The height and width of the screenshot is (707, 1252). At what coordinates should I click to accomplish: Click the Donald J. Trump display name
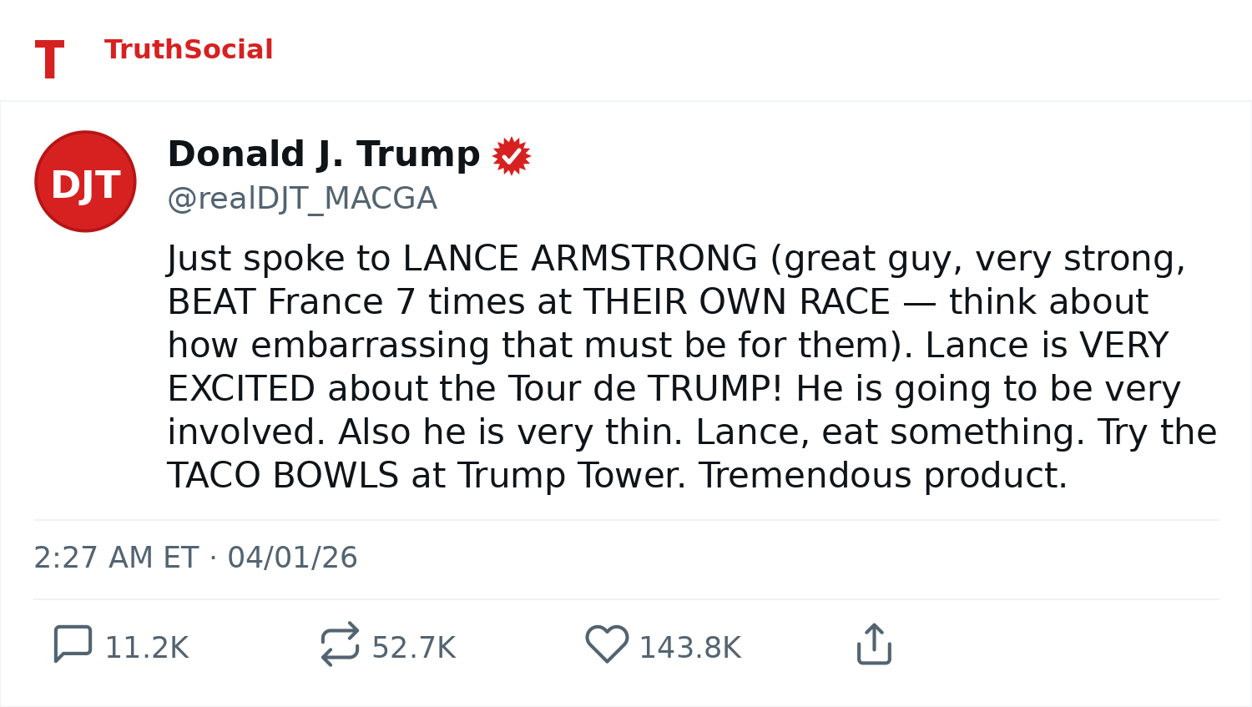coord(324,154)
